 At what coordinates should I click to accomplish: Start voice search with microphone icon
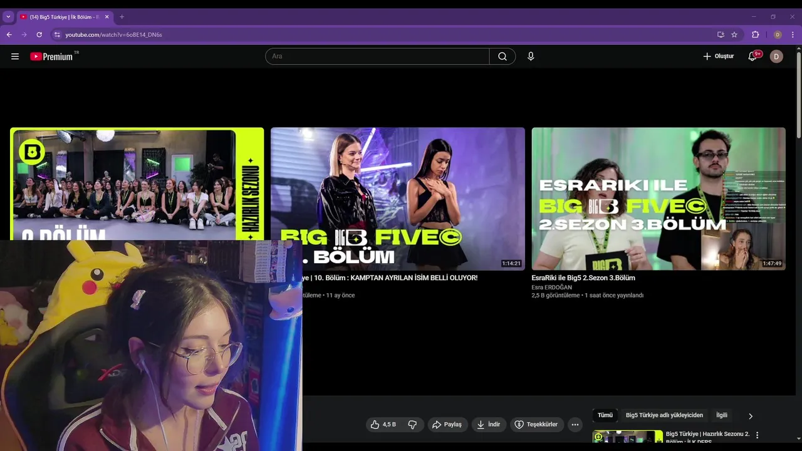[531, 56]
